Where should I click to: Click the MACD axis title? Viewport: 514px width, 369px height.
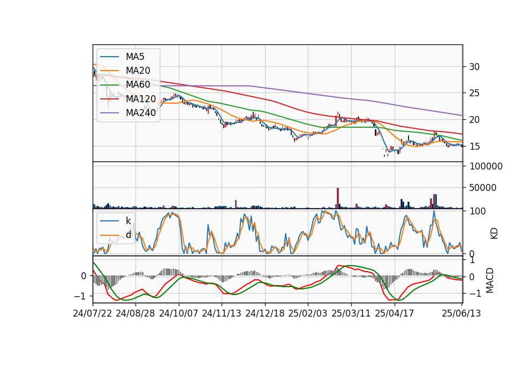489,280
